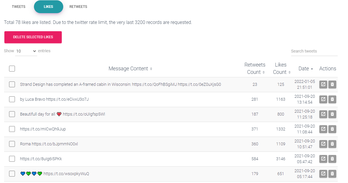Sort table by Date column
The height and width of the screenshot is (183, 348).
click(x=306, y=69)
